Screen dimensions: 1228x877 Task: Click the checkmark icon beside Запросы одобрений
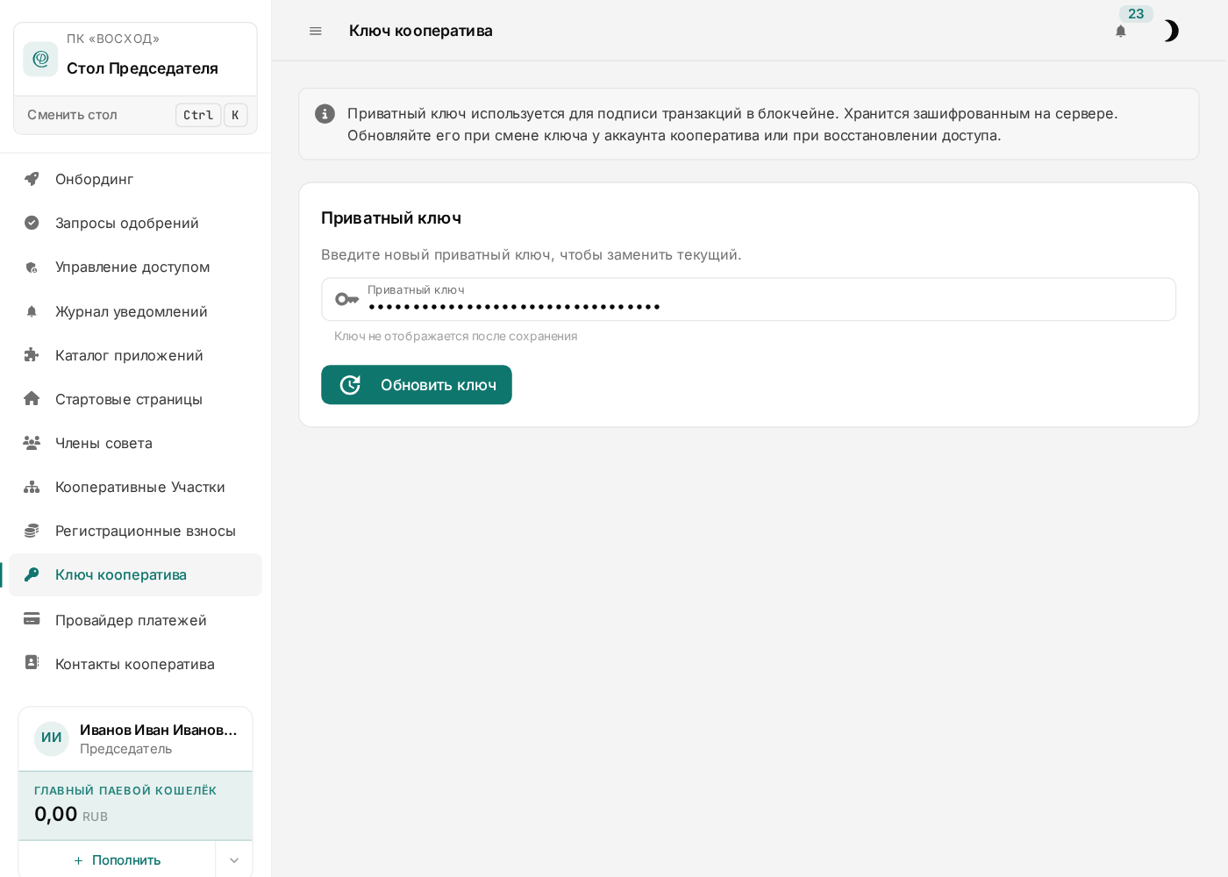[x=32, y=223]
